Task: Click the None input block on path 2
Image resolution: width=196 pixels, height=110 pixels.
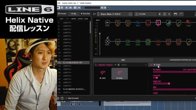Action: pos(107,42)
